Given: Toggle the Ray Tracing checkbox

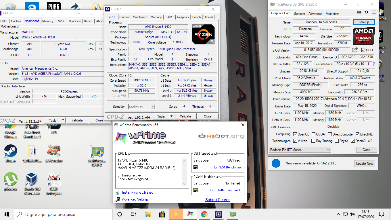Looking at the screenshot, I should [x=313, y=141].
